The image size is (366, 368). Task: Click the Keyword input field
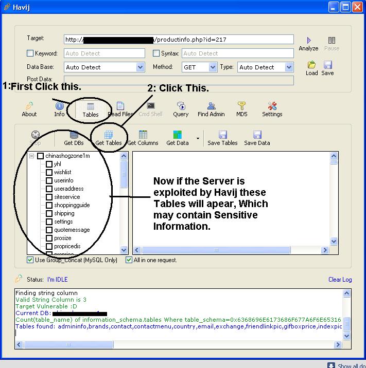[x=104, y=53]
